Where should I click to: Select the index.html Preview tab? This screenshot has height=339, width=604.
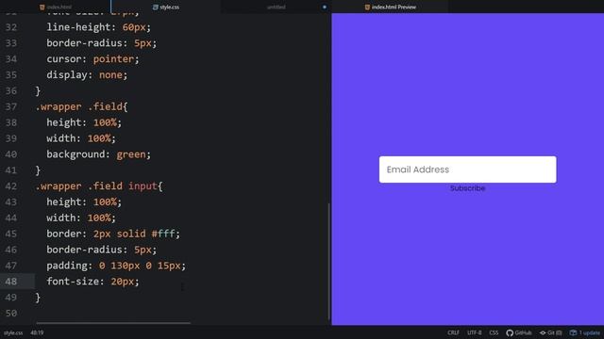tap(390, 7)
